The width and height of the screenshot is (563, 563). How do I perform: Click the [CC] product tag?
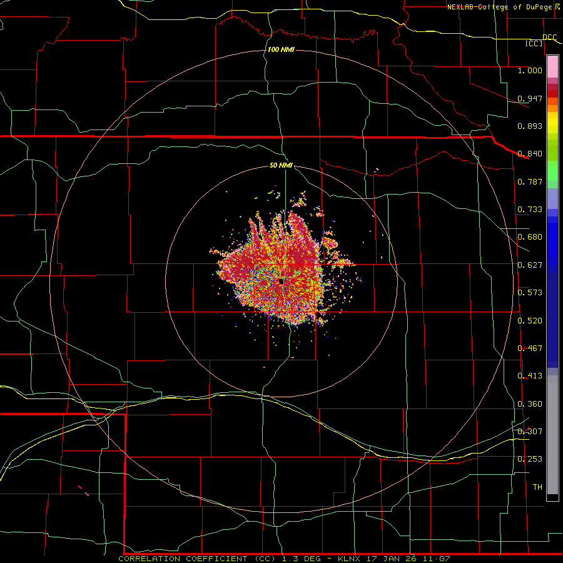(x=534, y=43)
